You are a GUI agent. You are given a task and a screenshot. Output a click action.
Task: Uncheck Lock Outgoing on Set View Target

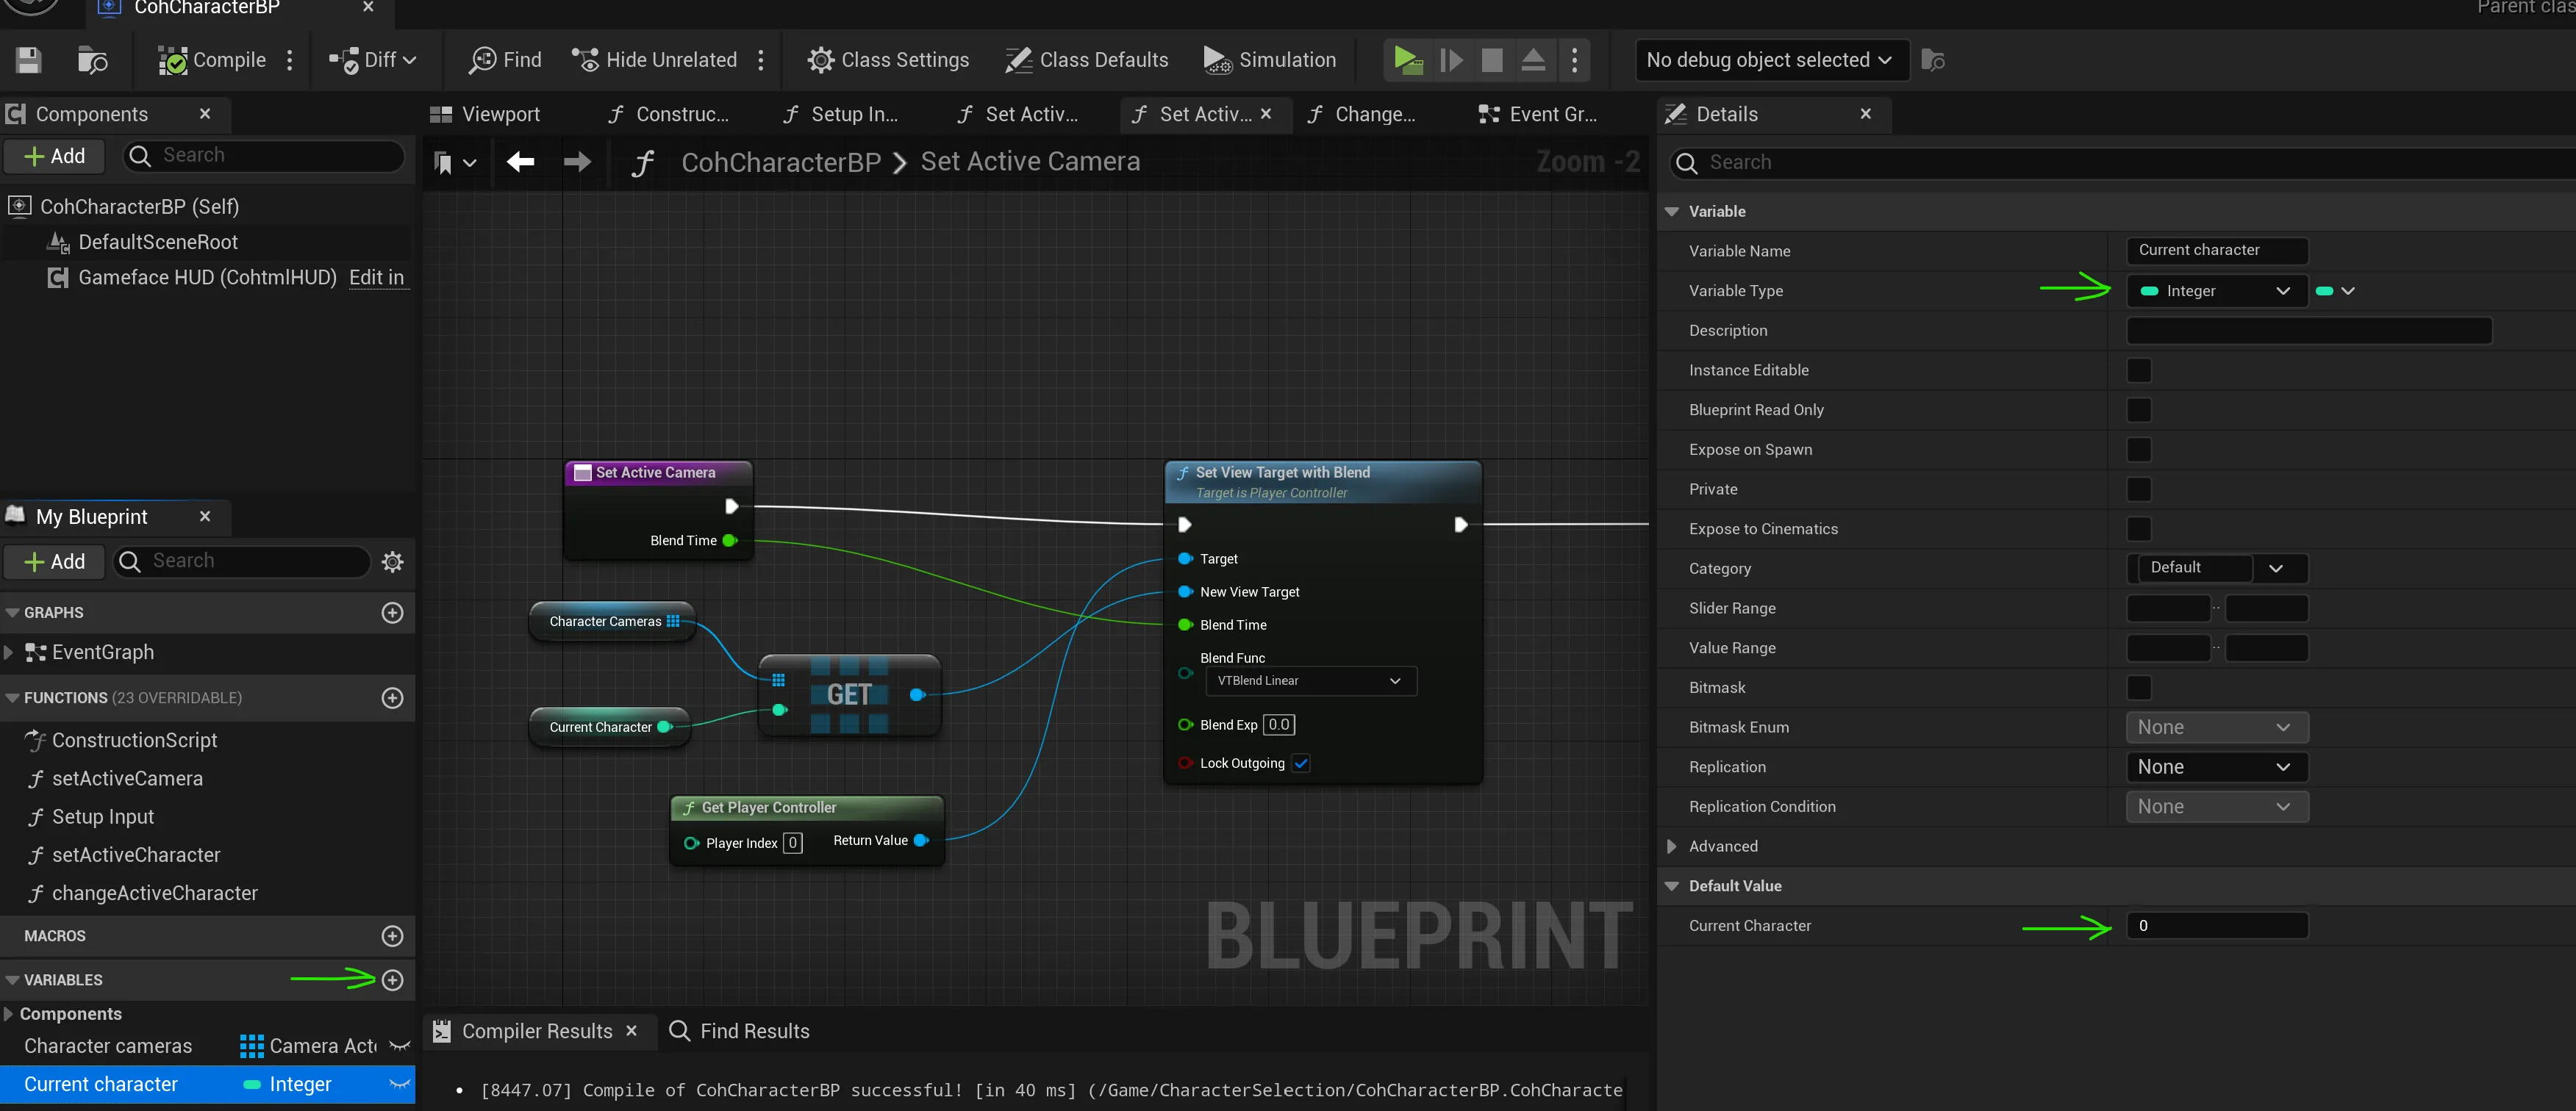point(1301,763)
